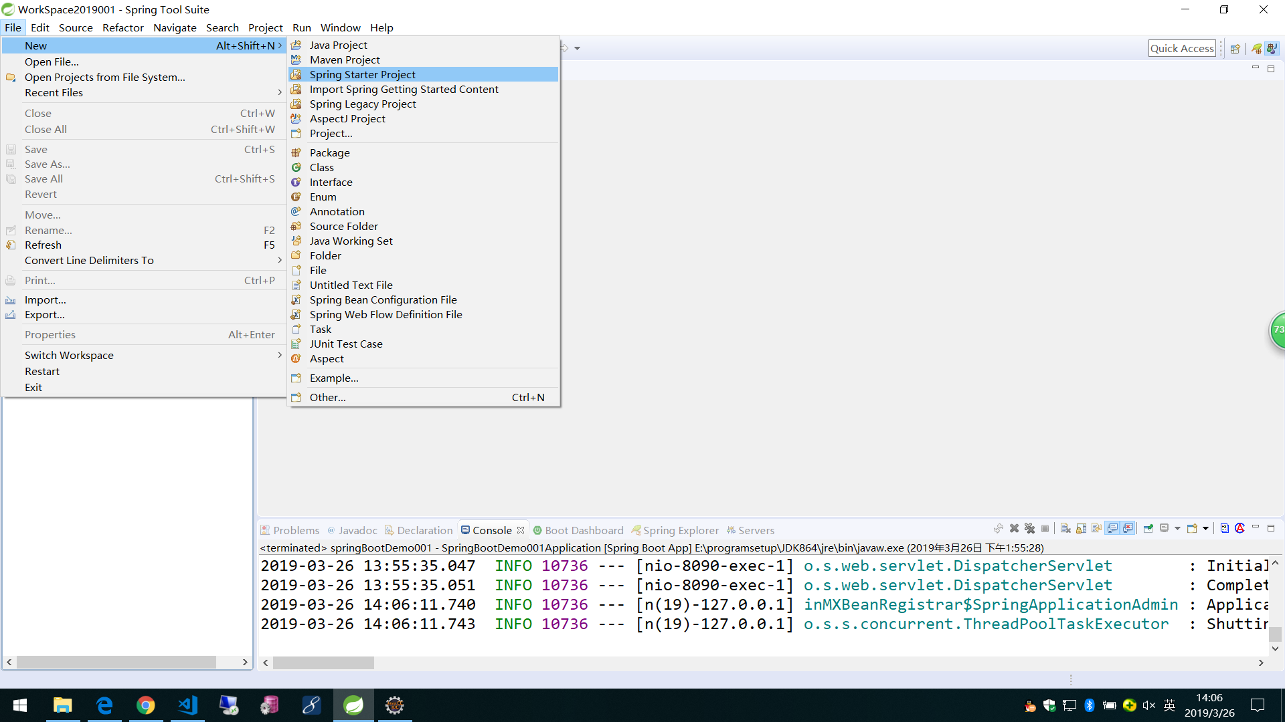Toggle Scroll Lock in console toolbar

pos(1081,528)
